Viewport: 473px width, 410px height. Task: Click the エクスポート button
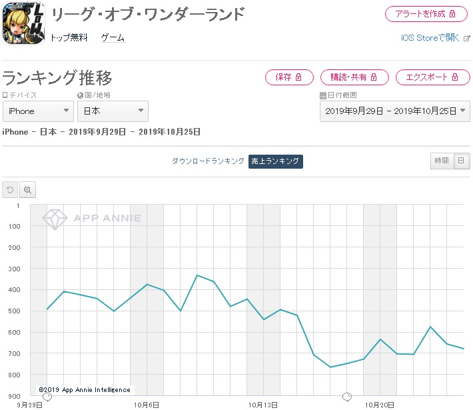(433, 77)
